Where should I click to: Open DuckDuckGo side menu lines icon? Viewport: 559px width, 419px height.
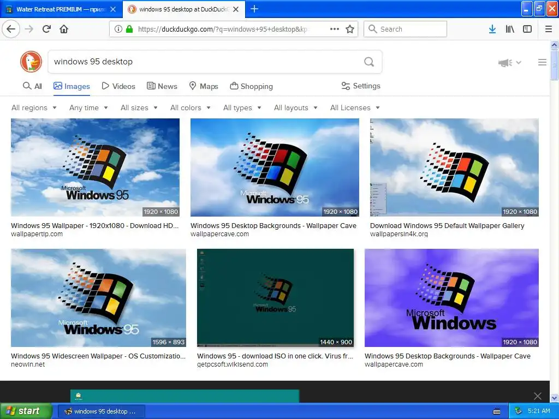pyautogui.click(x=542, y=62)
